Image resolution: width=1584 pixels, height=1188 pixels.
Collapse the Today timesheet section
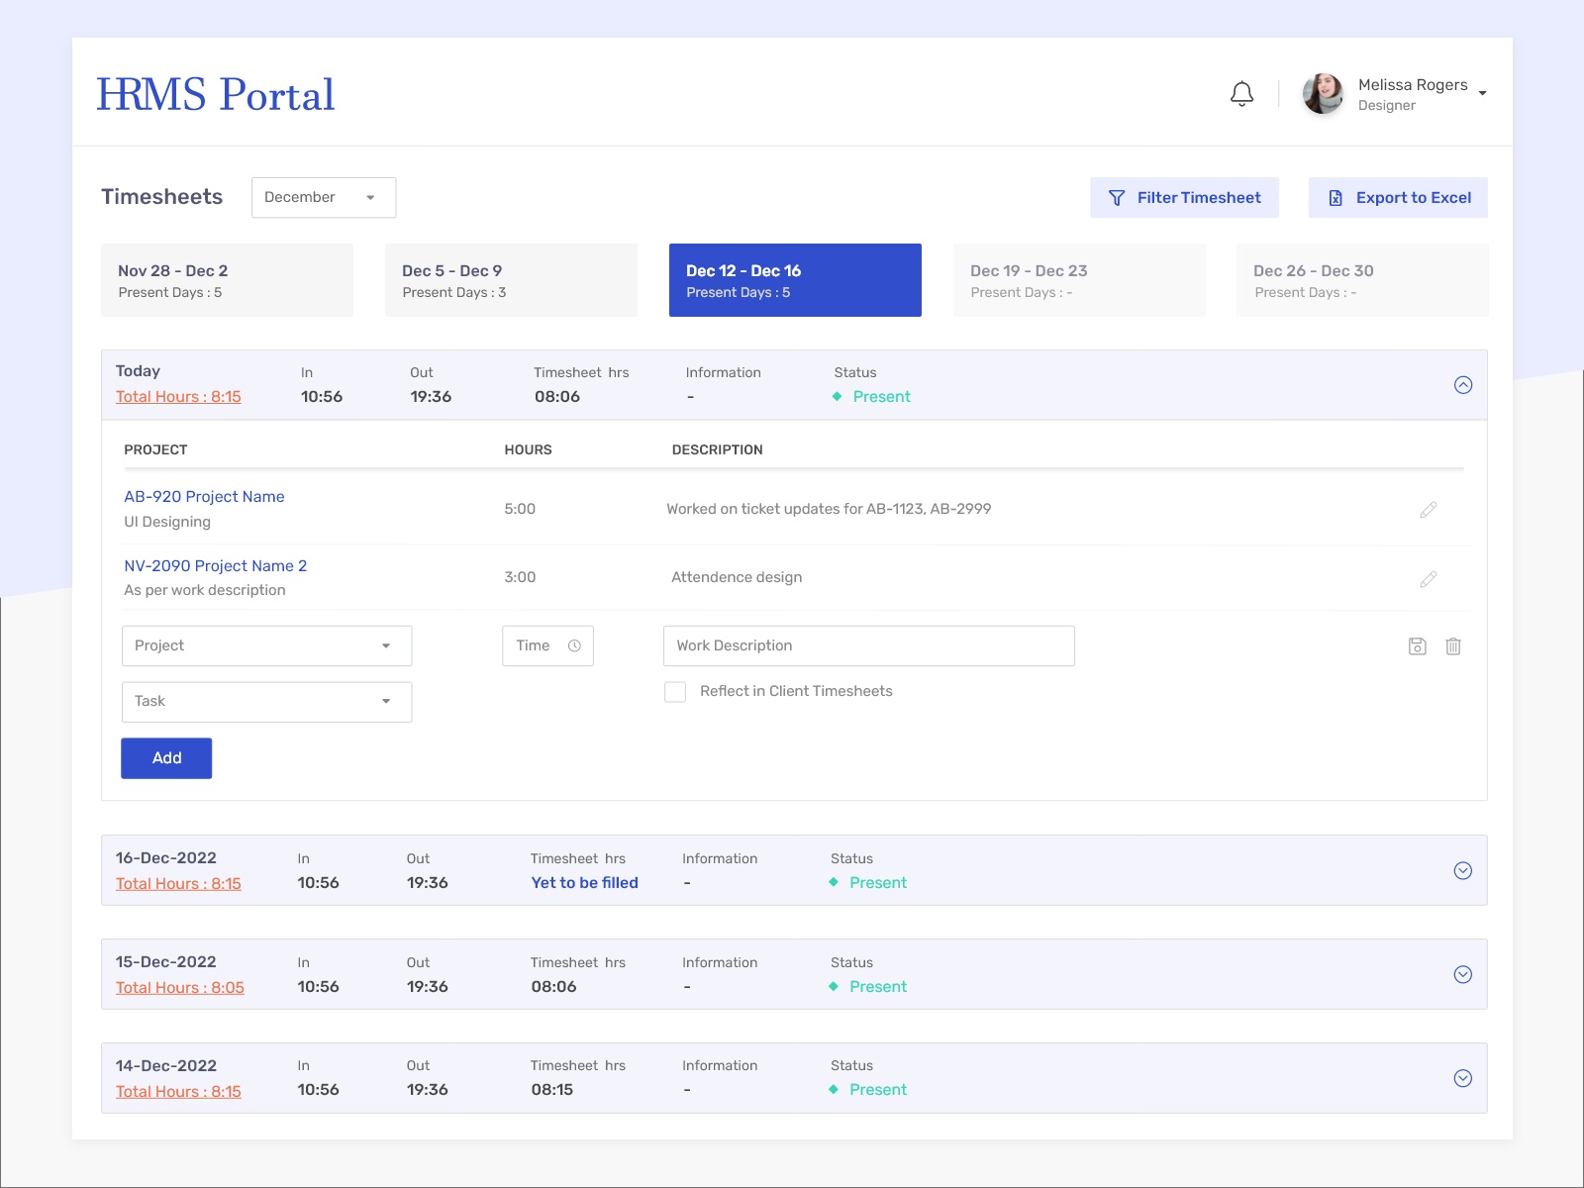pyautogui.click(x=1463, y=385)
